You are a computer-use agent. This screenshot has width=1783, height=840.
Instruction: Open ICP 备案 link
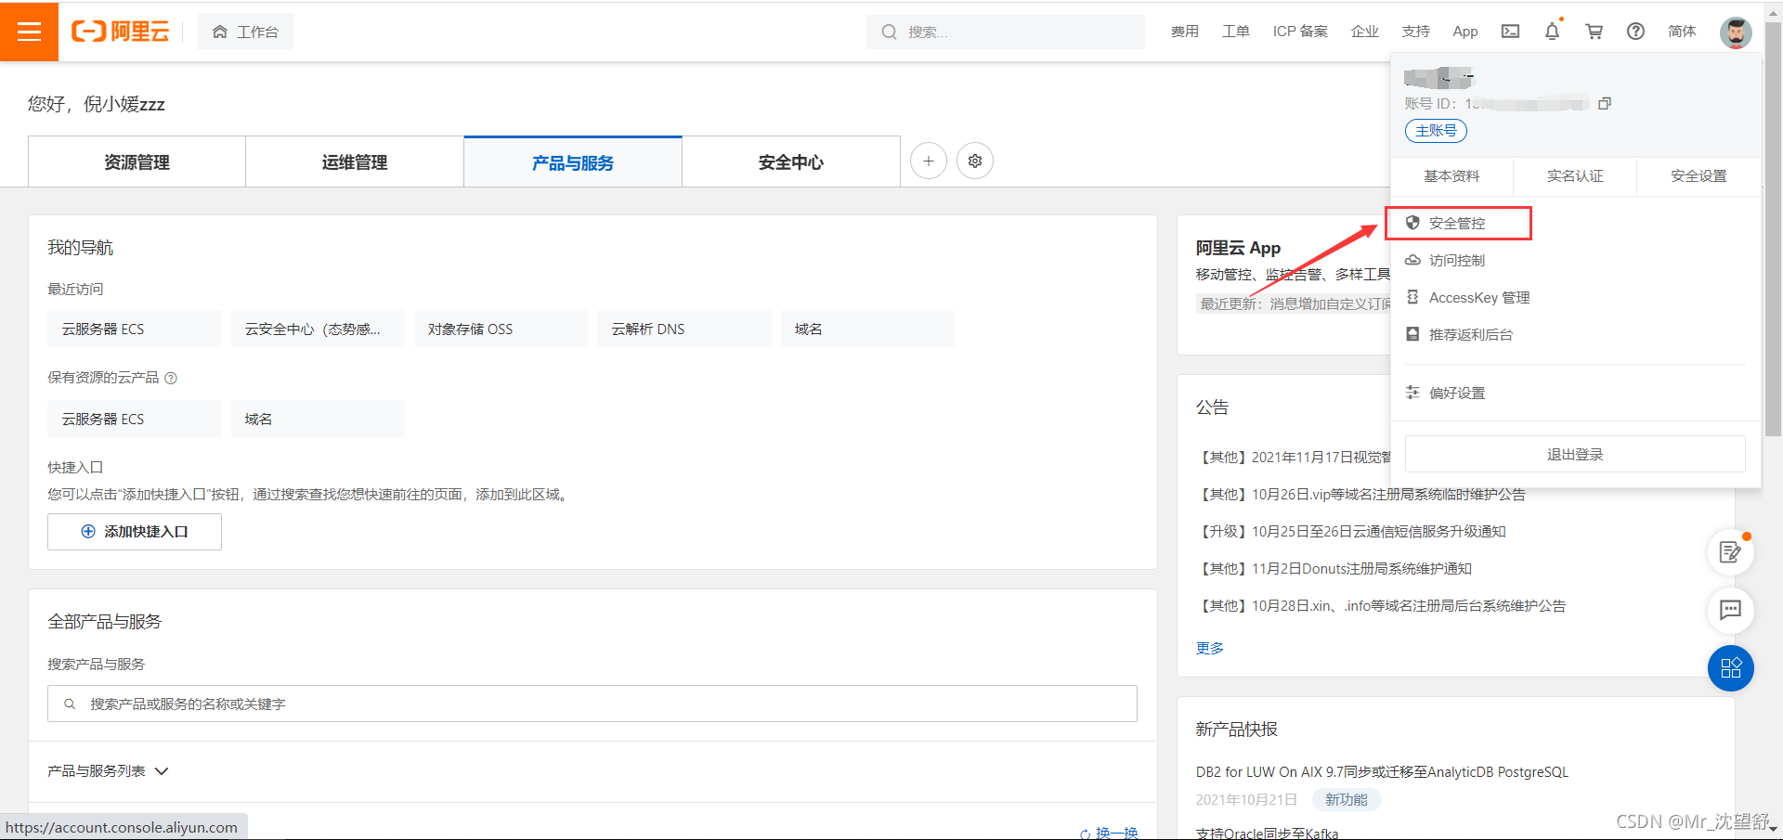coord(1300,32)
